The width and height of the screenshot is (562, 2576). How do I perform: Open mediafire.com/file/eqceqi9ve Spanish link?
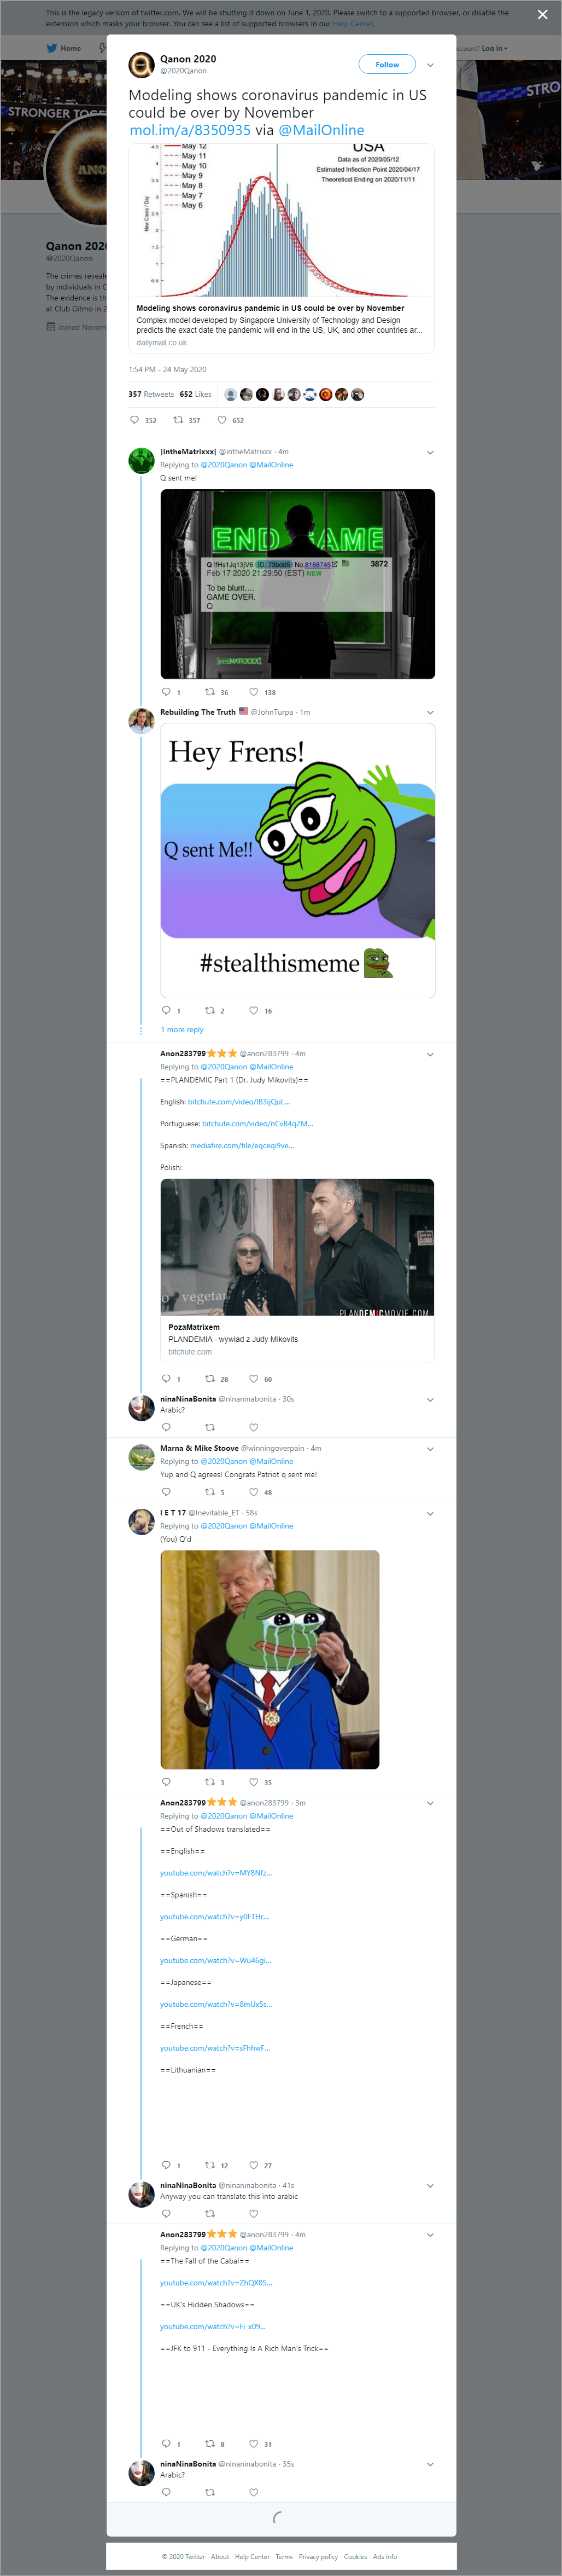pyautogui.click(x=243, y=1146)
